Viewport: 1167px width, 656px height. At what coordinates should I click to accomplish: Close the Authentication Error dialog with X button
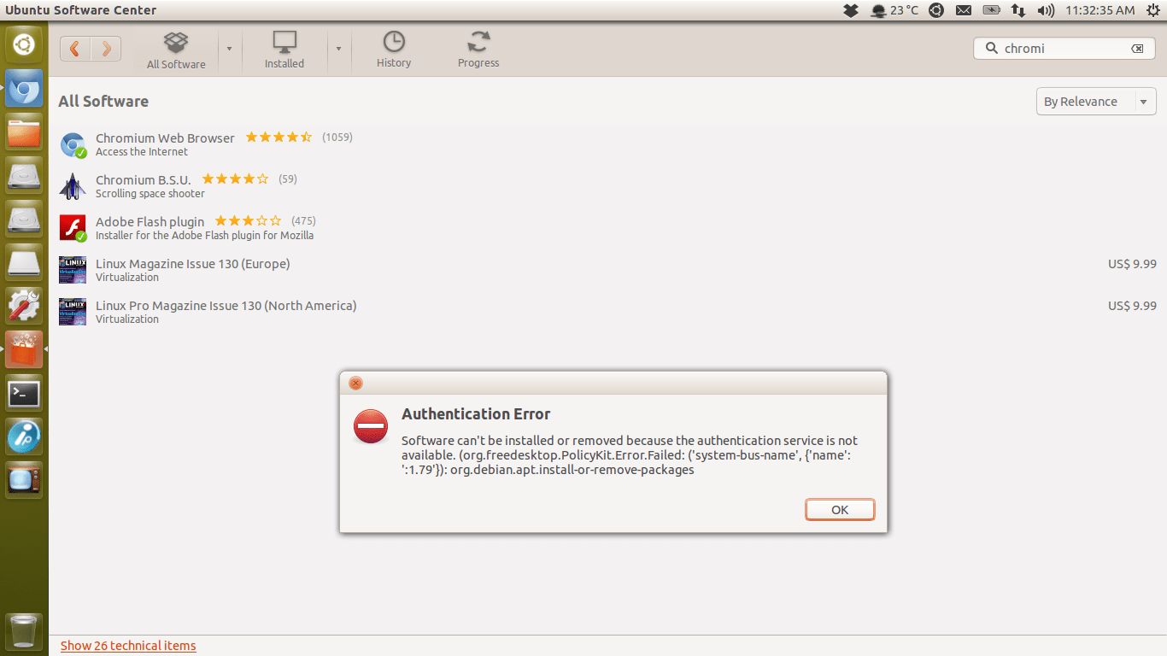[x=355, y=383]
